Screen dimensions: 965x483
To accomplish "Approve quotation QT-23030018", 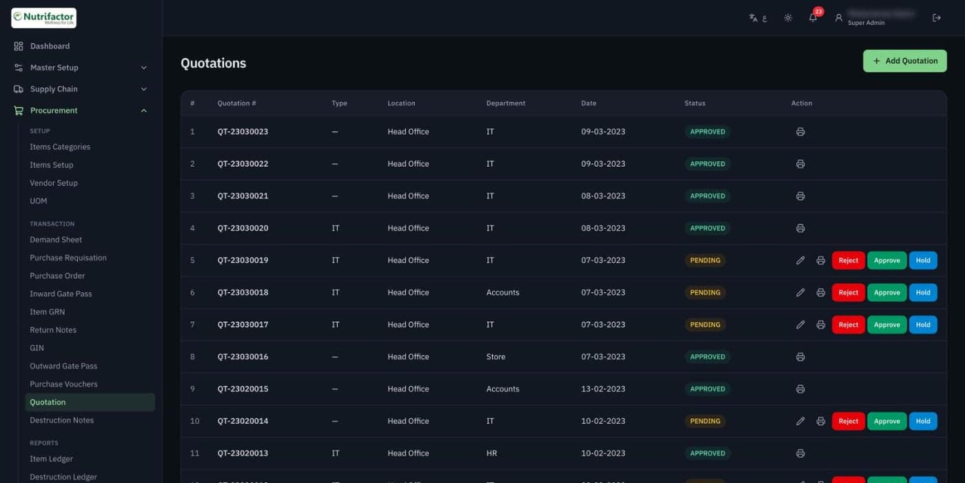I will (x=886, y=293).
